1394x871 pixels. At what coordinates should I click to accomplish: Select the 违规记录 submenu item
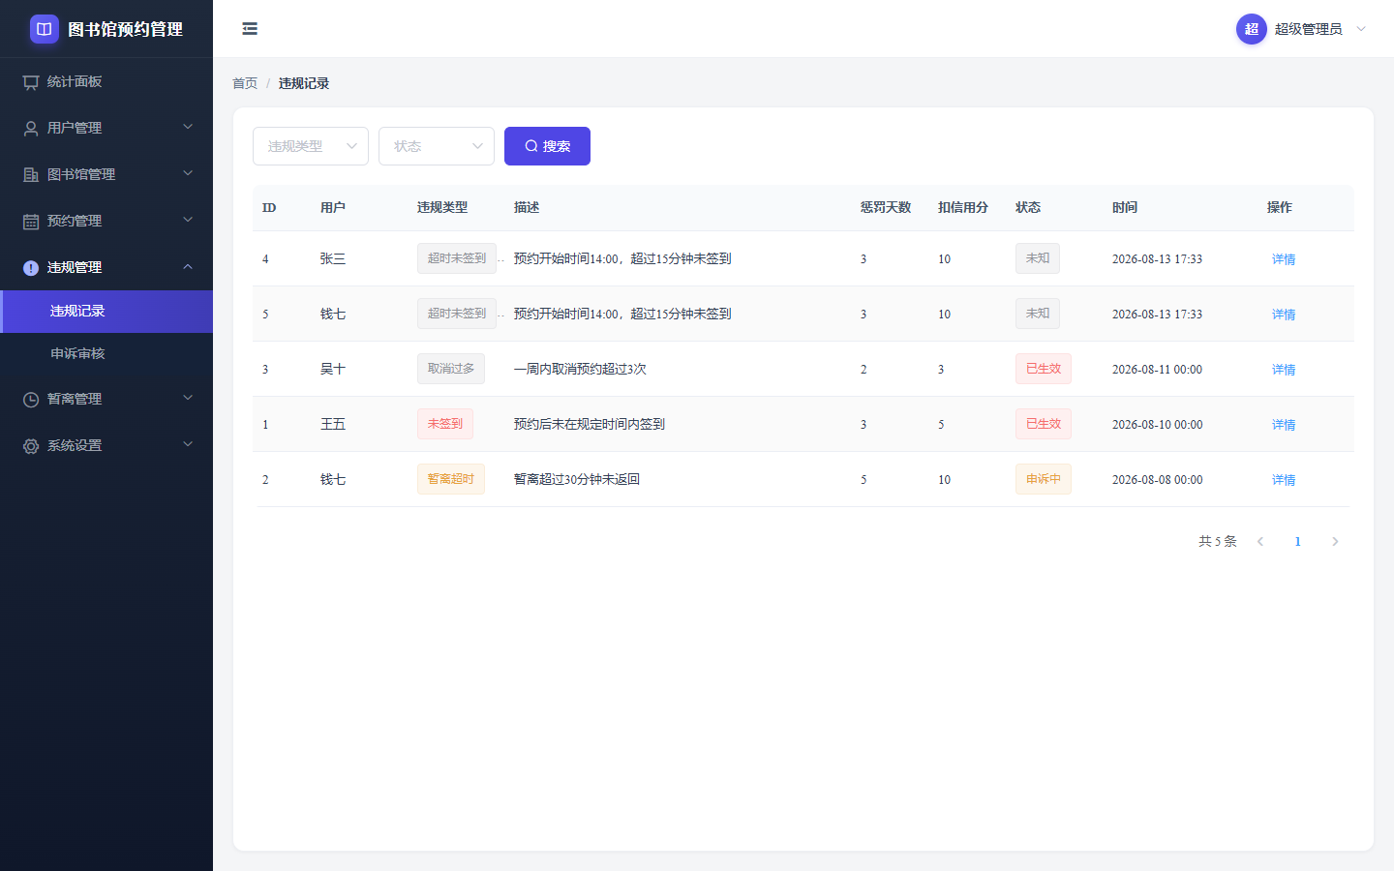(106, 312)
